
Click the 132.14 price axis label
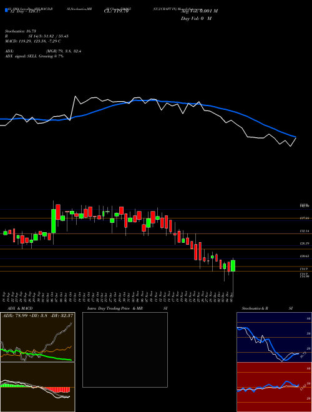click(305, 231)
